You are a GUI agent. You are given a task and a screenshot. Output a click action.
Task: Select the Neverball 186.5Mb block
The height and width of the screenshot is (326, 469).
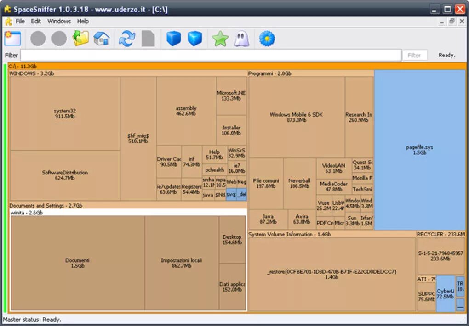[299, 184]
